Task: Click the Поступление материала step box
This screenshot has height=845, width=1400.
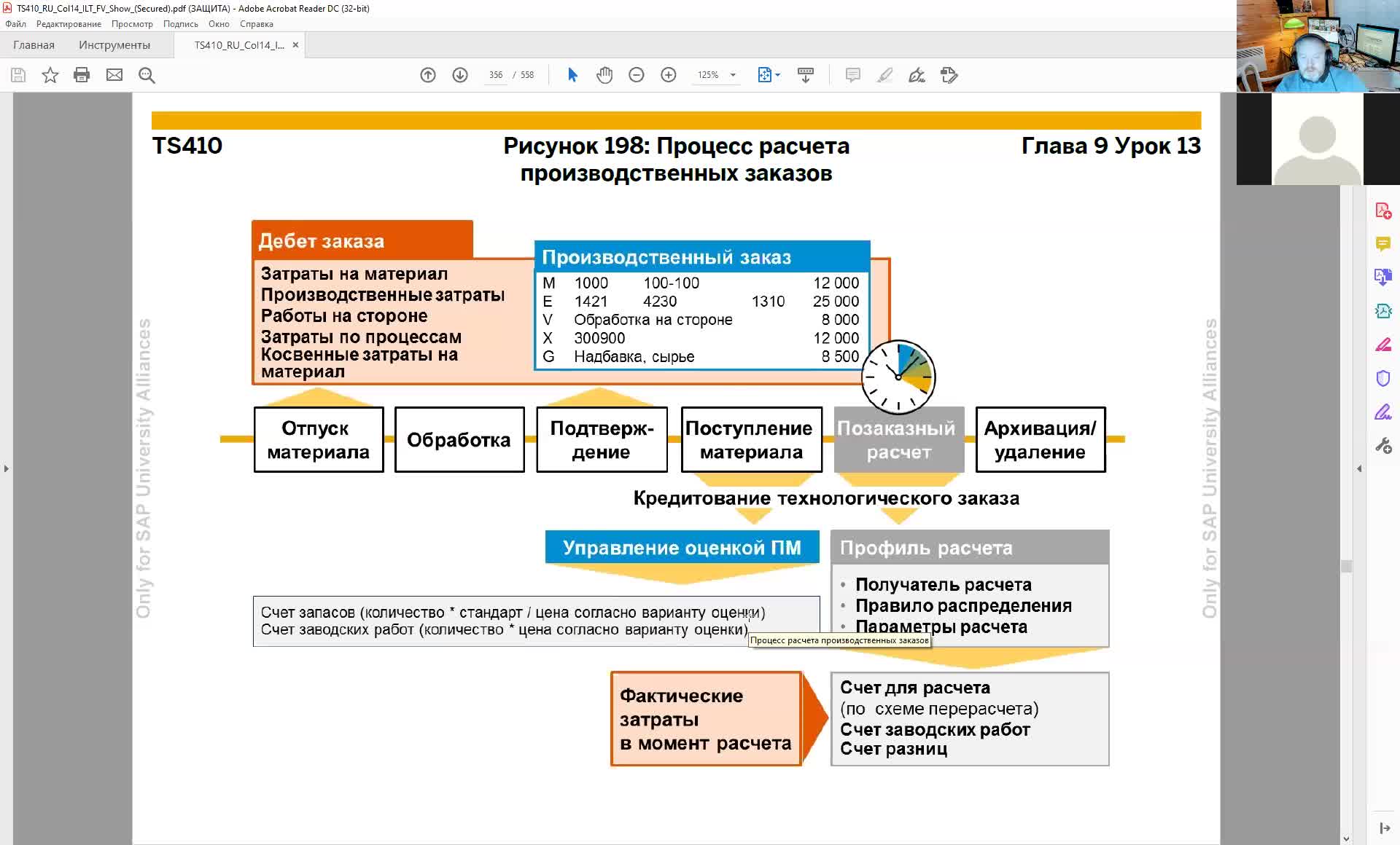Action: point(752,440)
